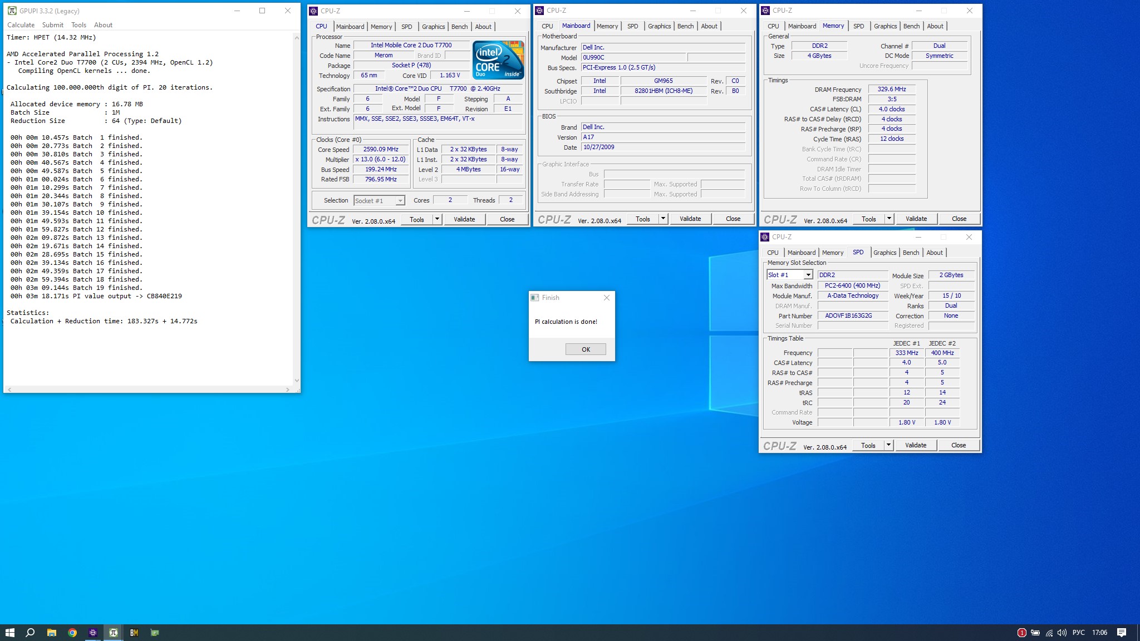Open the green card taskbar app
Screen dimensions: 1140x641
(x=155, y=633)
